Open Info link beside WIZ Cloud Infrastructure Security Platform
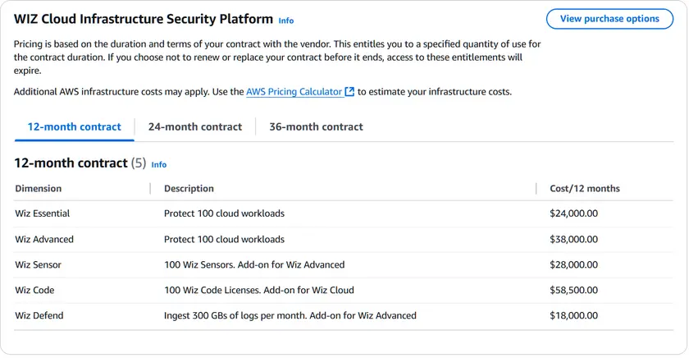 tap(286, 21)
